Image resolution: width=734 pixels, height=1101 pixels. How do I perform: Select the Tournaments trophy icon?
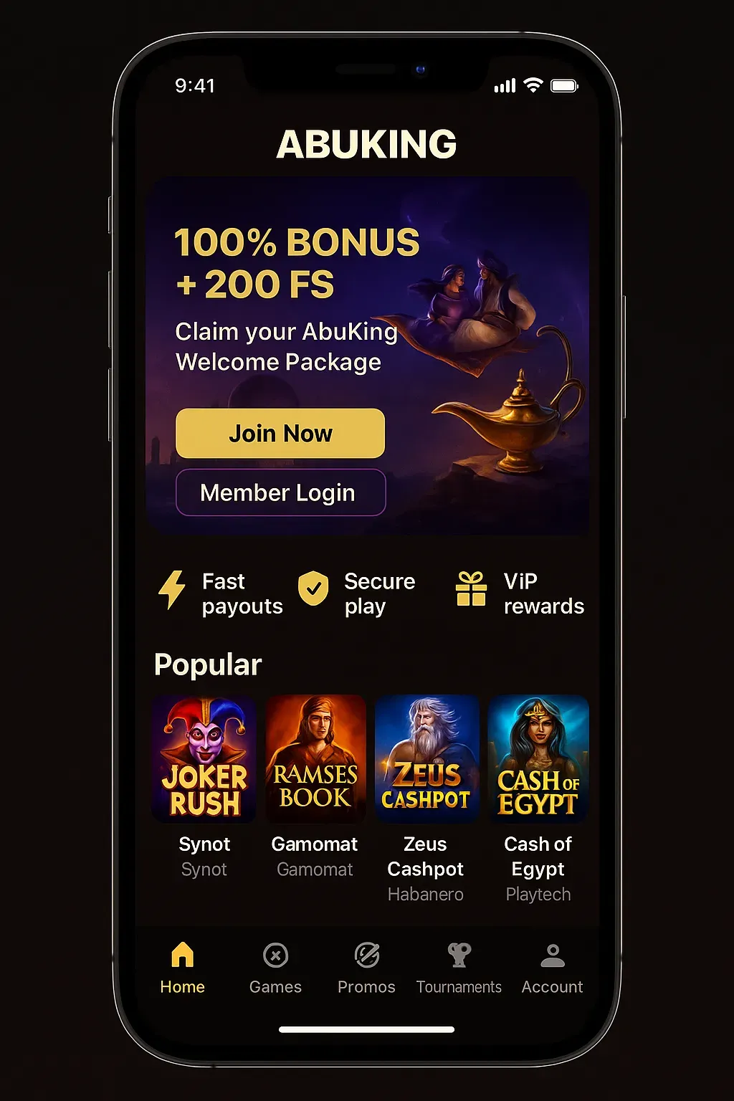[x=459, y=955]
